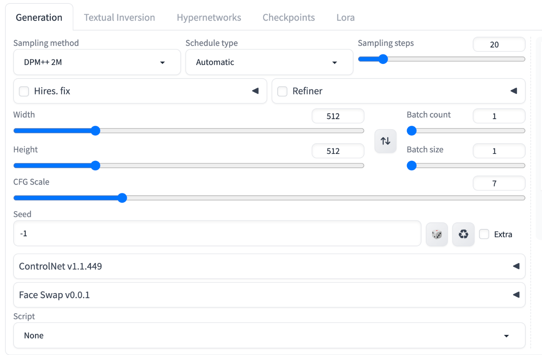The image size is (542, 355).
Task: Click the Sampling steps number field
Action: coord(499,44)
